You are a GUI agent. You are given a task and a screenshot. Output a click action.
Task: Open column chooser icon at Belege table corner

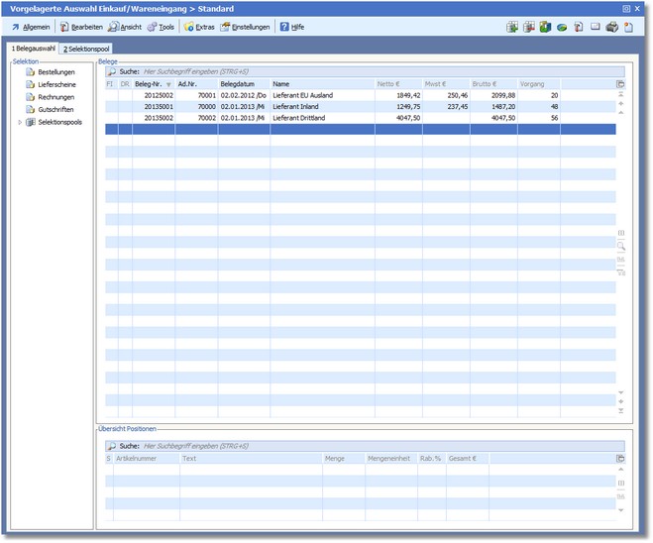click(620, 84)
